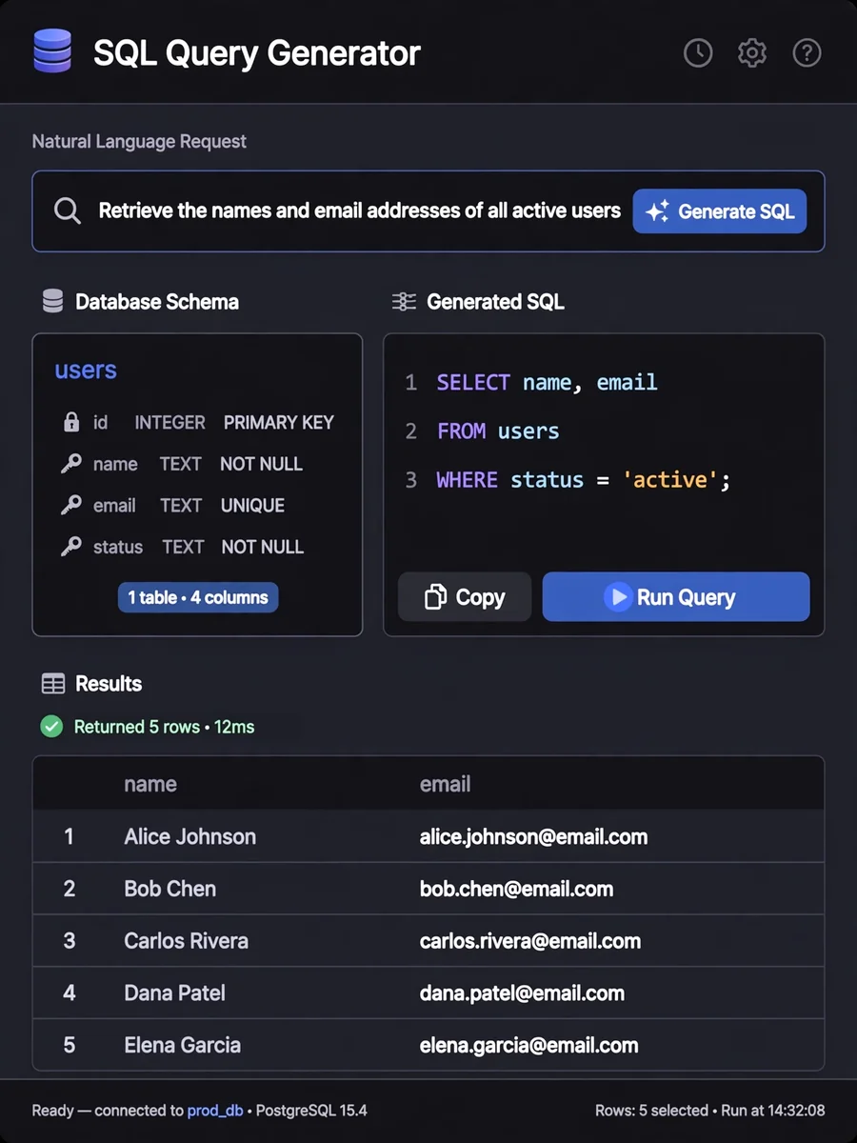Click row number 3 in results table
The image size is (857, 1143).
70,941
